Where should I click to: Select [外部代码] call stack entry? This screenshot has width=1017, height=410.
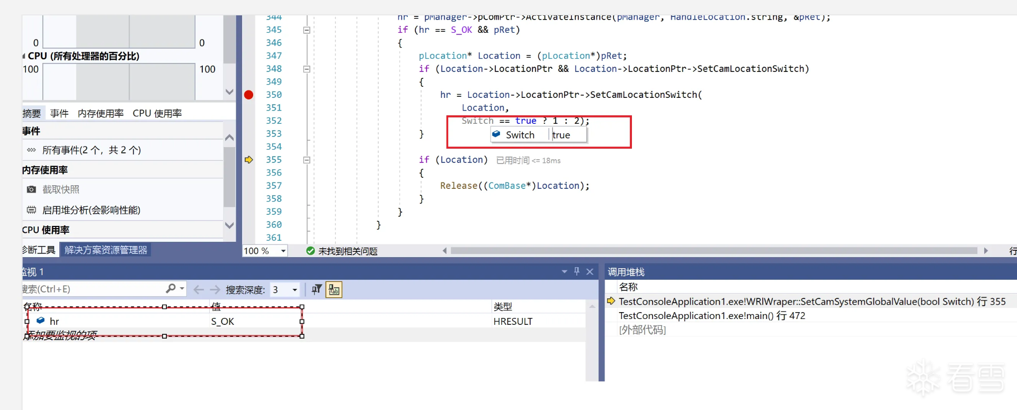point(643,330)
